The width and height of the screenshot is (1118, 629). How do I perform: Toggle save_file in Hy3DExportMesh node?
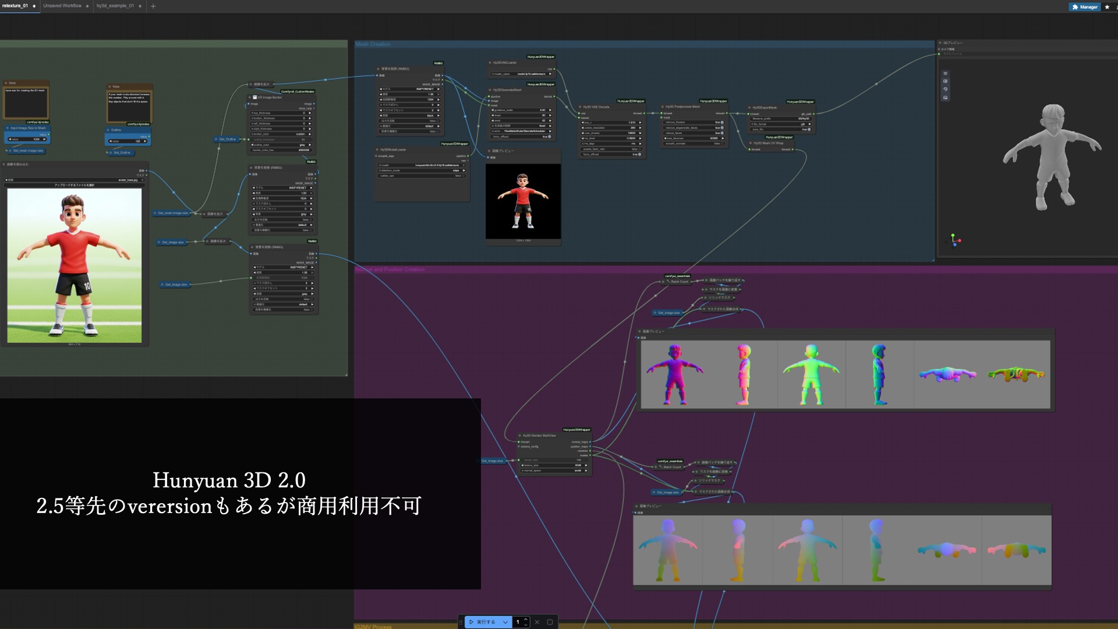coord(808,129)
